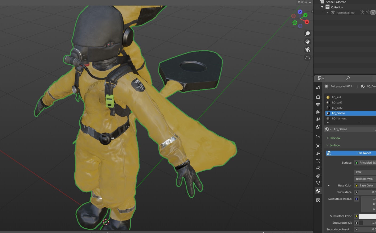Click the Subsurface Color white swatch
Image resolution: width=376 pixels, height=233 pixels.
(x=367, y=216)
